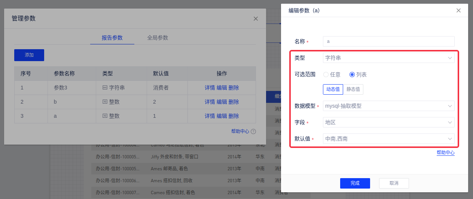The height and width of the screenshot is (199, 473).
Task: Open the 类型 dropdown
Action: (388, 58)
